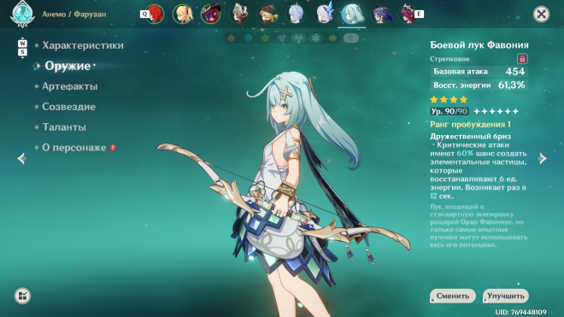Image resolution: width=564 pixels, height=317 pixels.
Task: Click the six ascension sparkle markers
Action: (496, 112)
